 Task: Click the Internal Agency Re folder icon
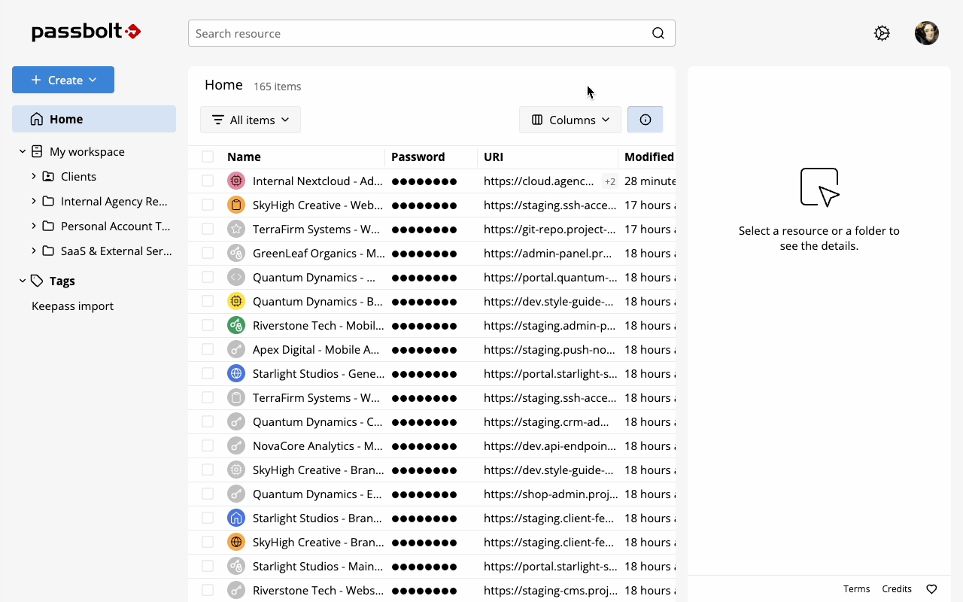tap(48, 201)
